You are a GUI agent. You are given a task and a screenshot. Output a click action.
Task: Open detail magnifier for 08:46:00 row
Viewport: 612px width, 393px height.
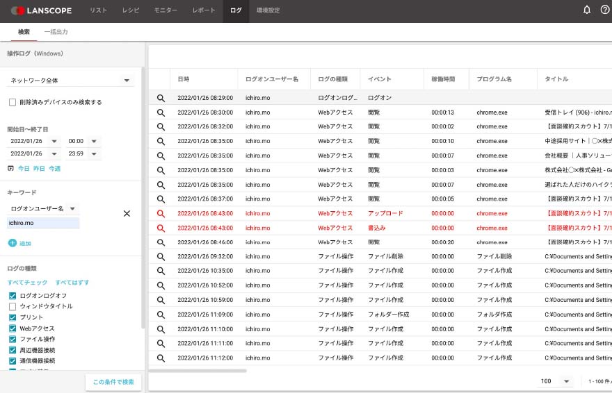pyautogui.click(x=161, y=242)
